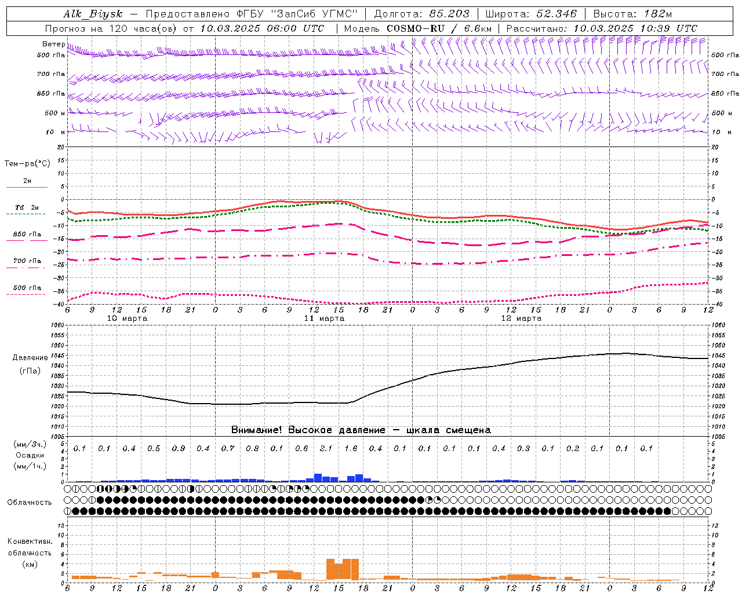Viewport: 742px width, 593px height.
Task: Click the (мм/1ч.) precipitation unit label
Action: (x=30, y=466)
